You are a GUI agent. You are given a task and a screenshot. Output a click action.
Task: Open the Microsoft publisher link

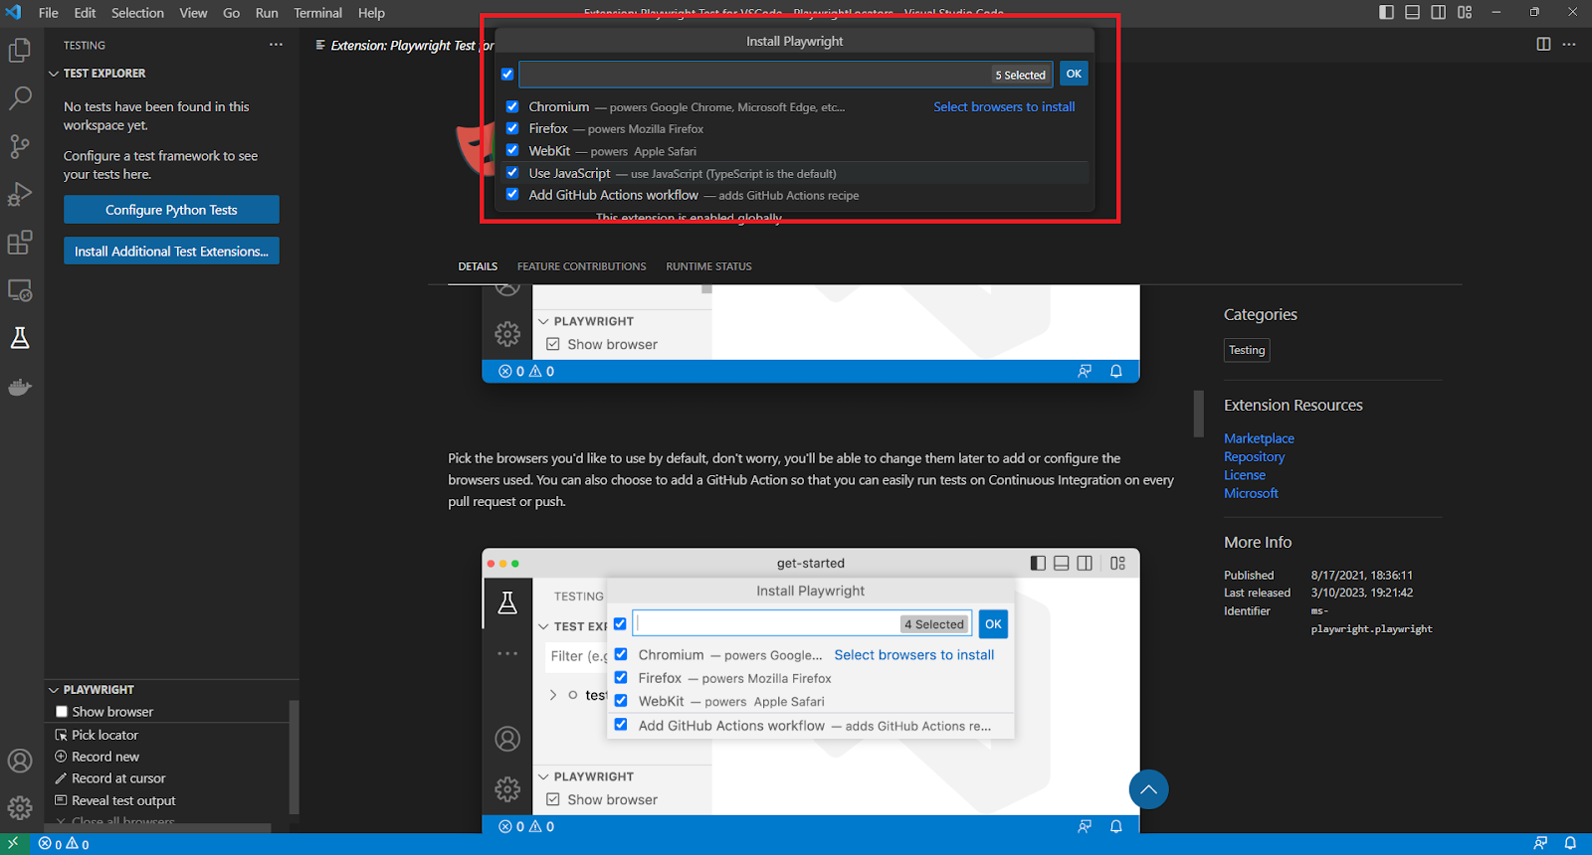(x=1251, y=493)
